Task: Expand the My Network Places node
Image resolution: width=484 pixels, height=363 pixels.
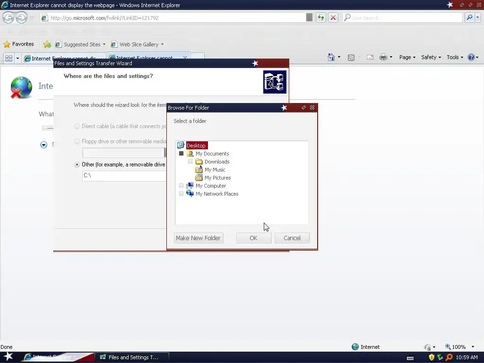Action: 181,193
